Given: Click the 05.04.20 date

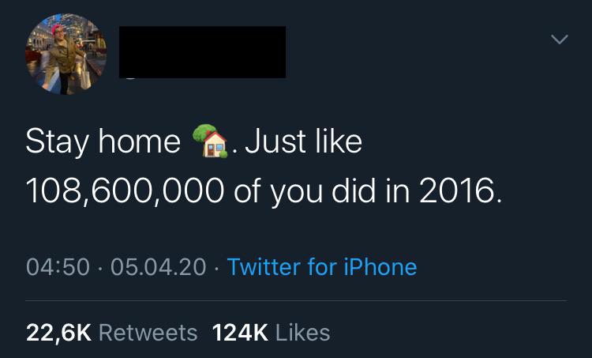Looking at the screenshot, I should click(159, 267).
